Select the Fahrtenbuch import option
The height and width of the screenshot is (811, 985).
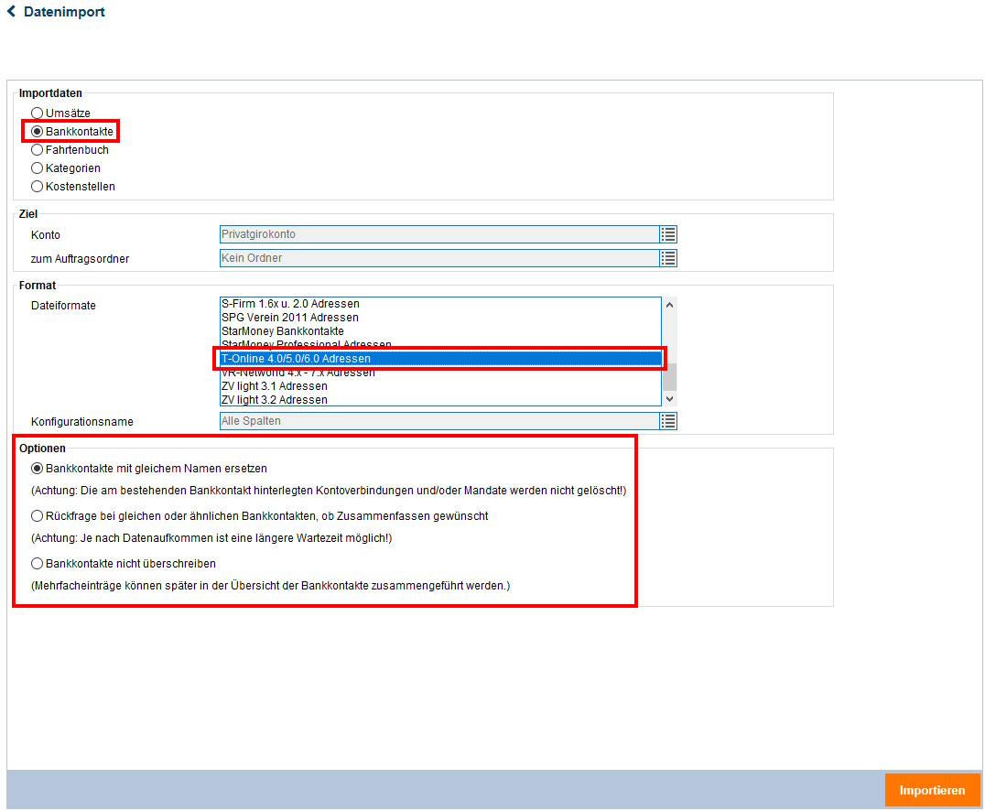(x=38, y=150)
